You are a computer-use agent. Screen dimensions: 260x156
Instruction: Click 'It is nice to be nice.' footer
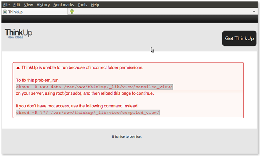126,136
